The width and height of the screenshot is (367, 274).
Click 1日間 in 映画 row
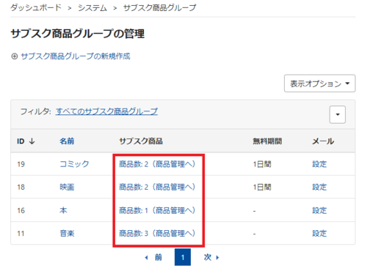pyautogui.click(x=262, y=188)
